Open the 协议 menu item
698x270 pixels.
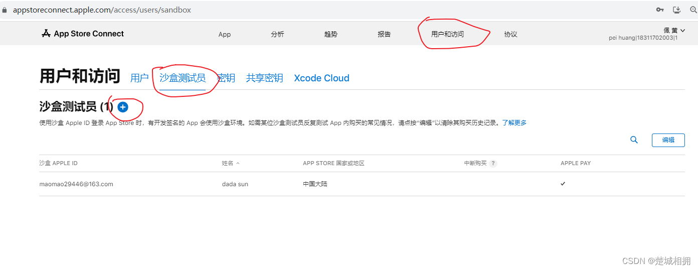[x=510, y=34]
